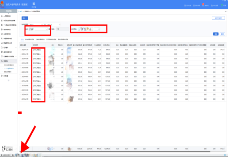
Task: Click the blue 查询 button
Action: (x=216, y=34)
